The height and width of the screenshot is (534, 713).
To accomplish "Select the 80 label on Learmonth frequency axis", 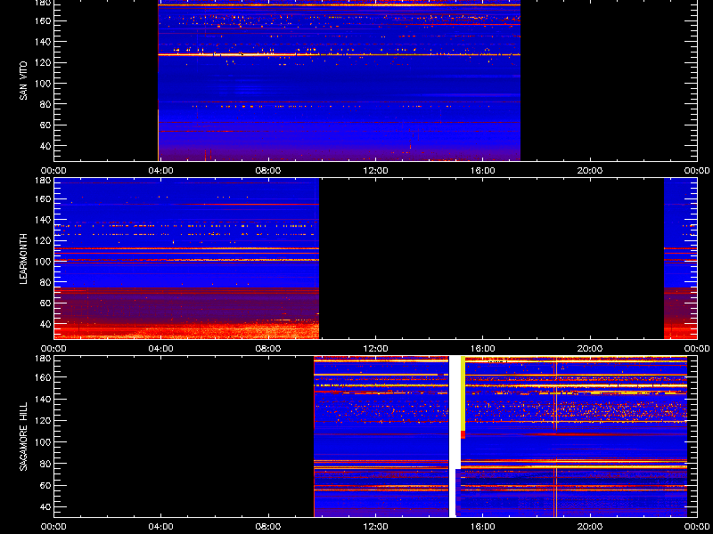I will tap(45, 282).
